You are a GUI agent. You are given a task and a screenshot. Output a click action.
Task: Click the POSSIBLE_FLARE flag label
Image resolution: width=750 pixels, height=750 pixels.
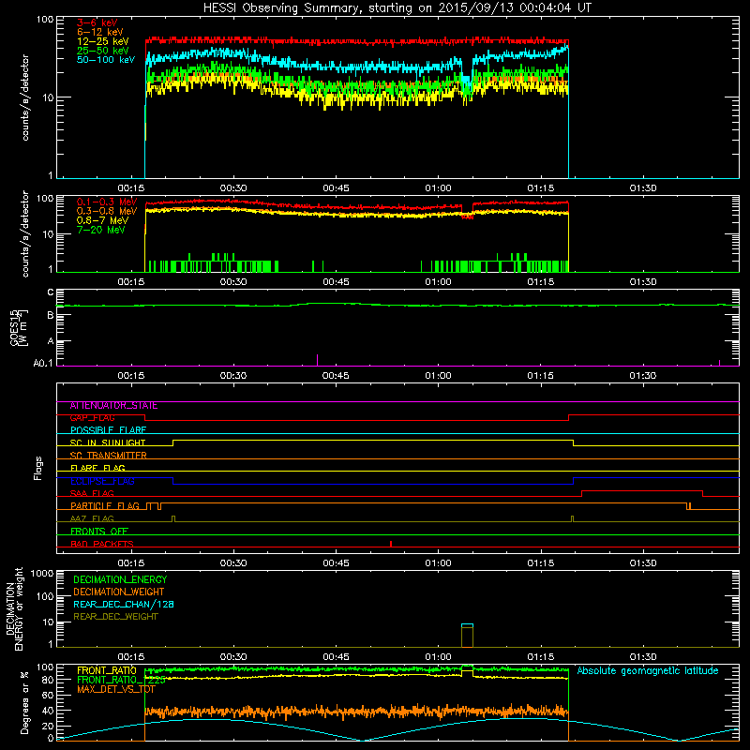tap(108, 430)
